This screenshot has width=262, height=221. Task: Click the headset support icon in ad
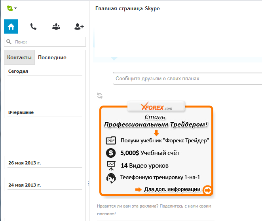[111, 178]
